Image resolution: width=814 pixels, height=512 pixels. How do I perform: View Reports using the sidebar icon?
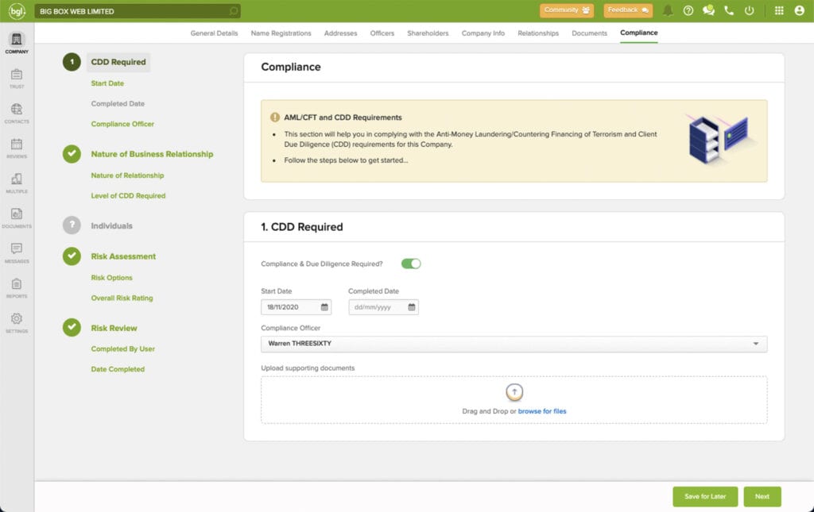pos(17,284)
